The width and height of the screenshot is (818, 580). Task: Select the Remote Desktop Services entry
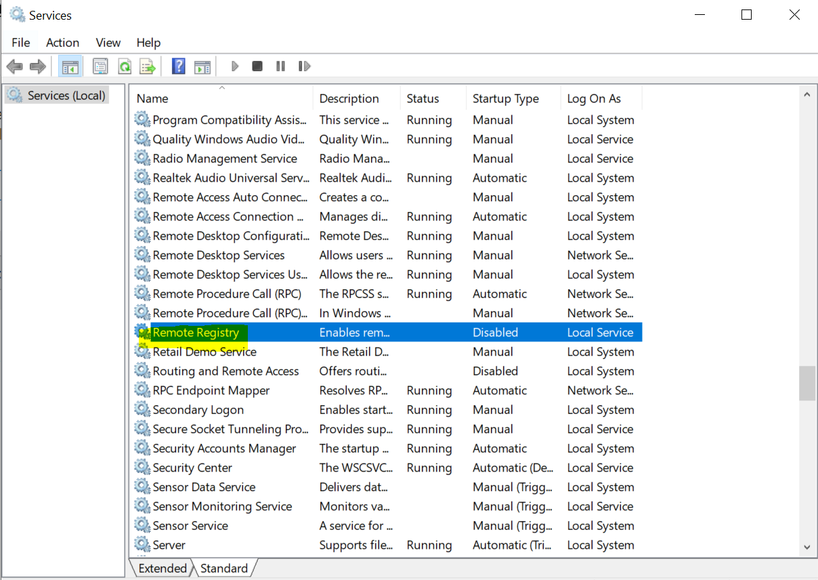click(219, 255)
